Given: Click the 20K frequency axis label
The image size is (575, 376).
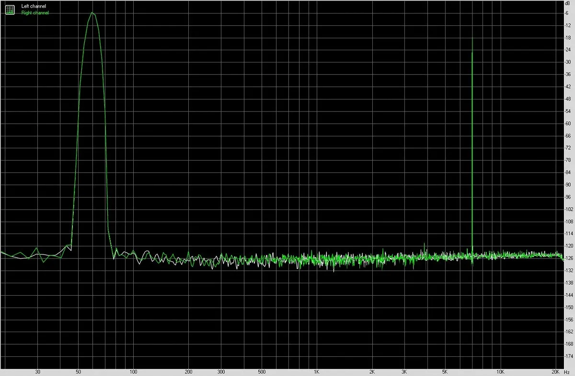Looking at the screenshot, I should (x=555, y=372).
